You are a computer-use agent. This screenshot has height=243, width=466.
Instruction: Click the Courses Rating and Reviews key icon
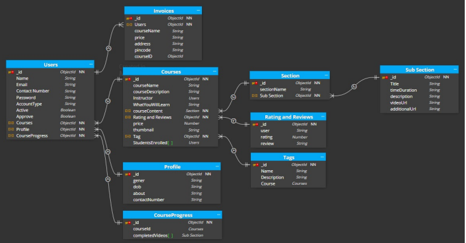click(x=128, y=117)
